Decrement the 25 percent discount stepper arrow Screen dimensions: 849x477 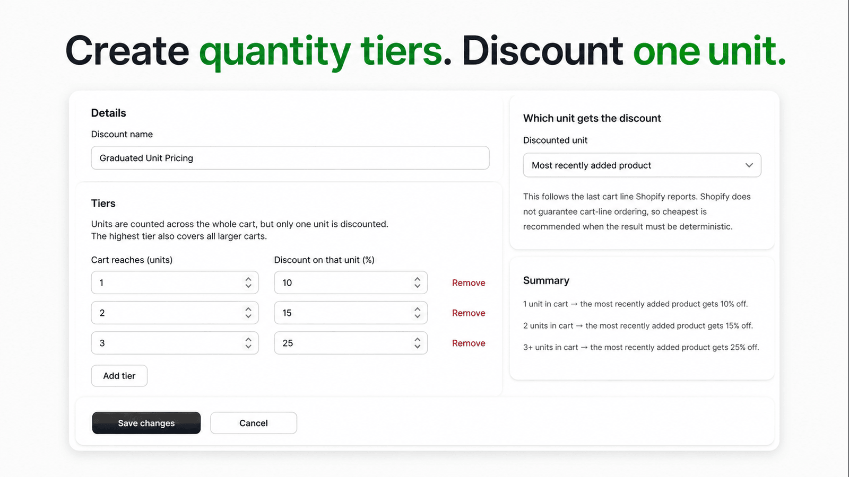tap(418, 347)
